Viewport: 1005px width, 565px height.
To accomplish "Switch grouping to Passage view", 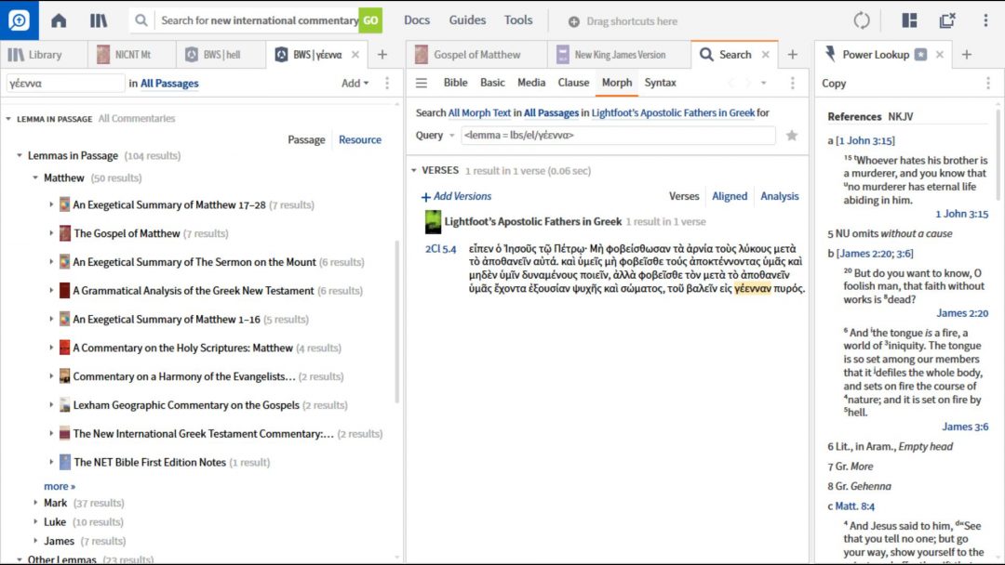I will point(306,140).
